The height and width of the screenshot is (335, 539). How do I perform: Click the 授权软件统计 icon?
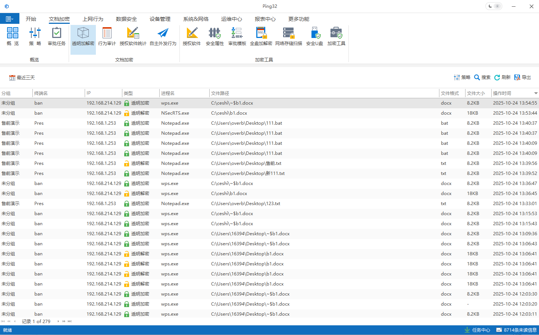[133, 37]
